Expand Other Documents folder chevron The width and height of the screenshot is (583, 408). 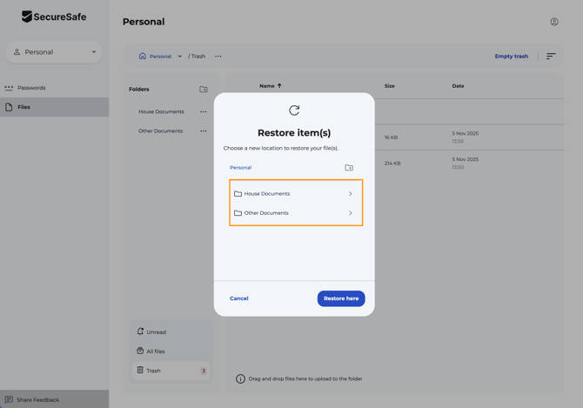351,213
